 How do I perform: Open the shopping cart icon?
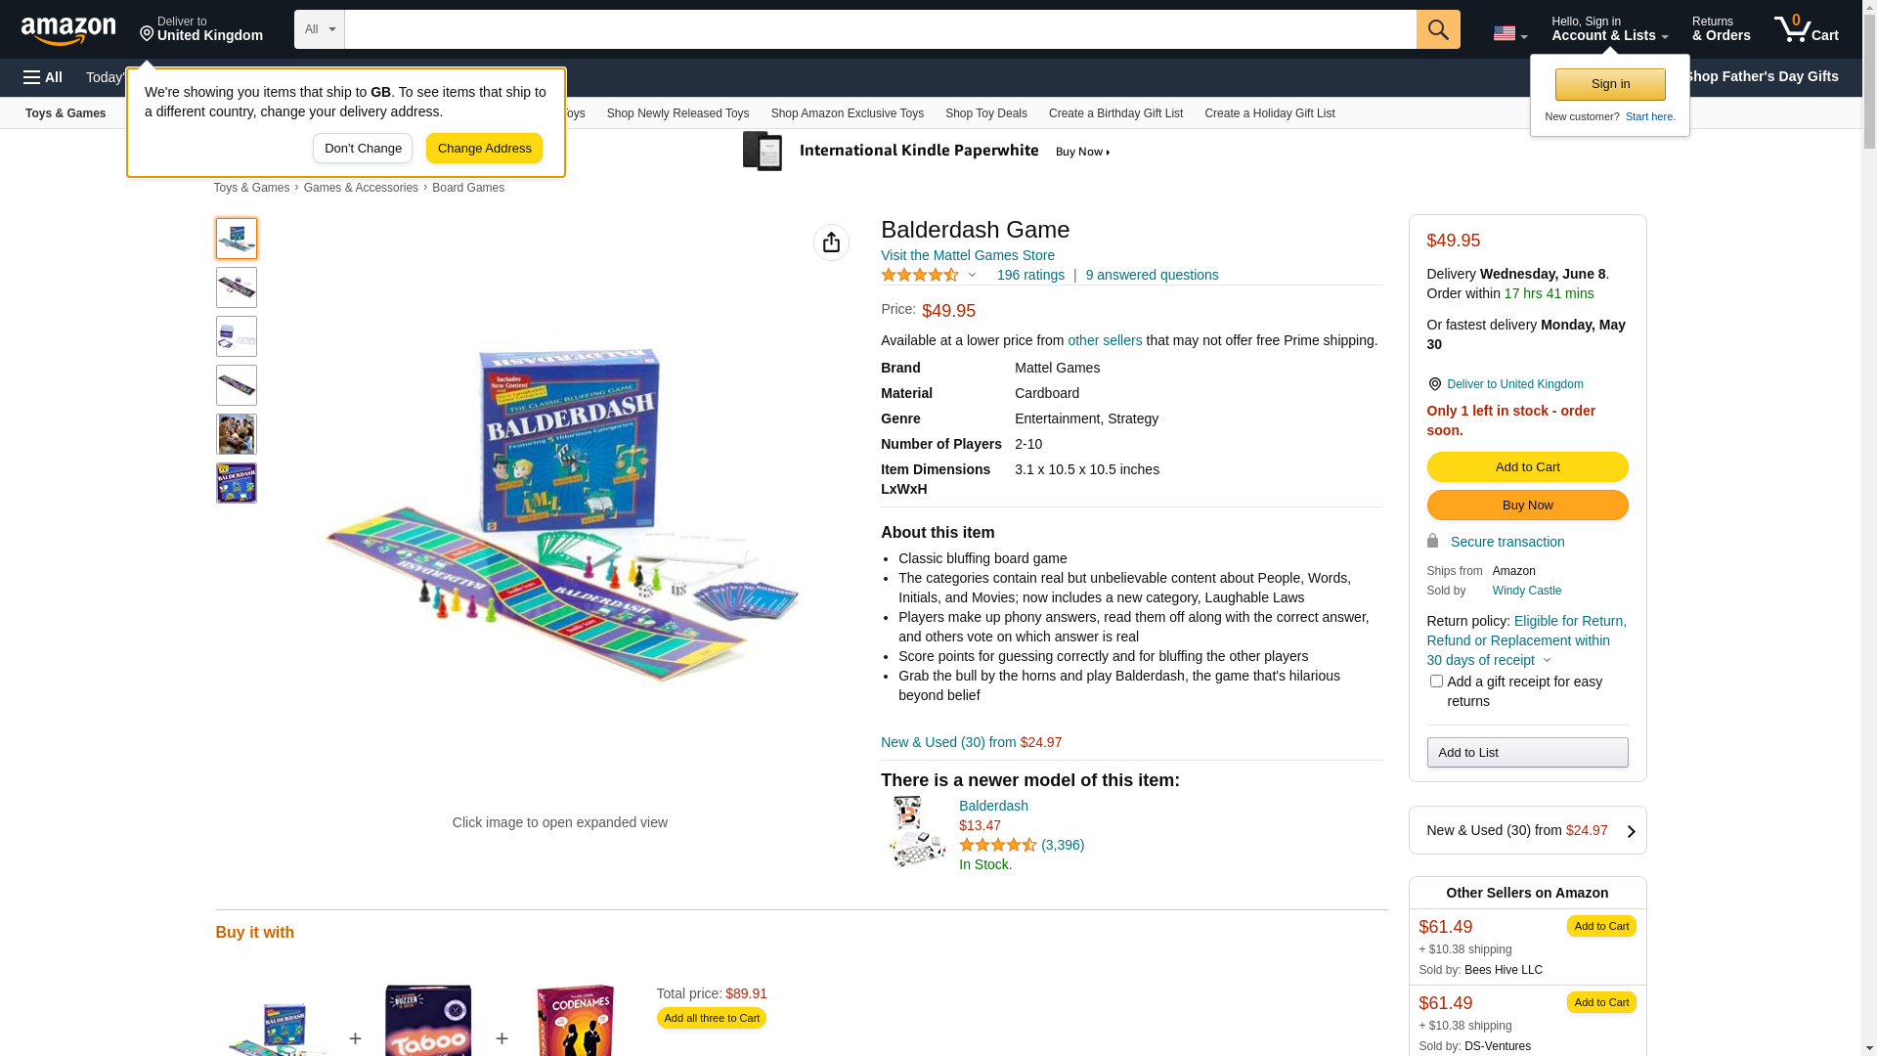click(x=1806, y=29)
